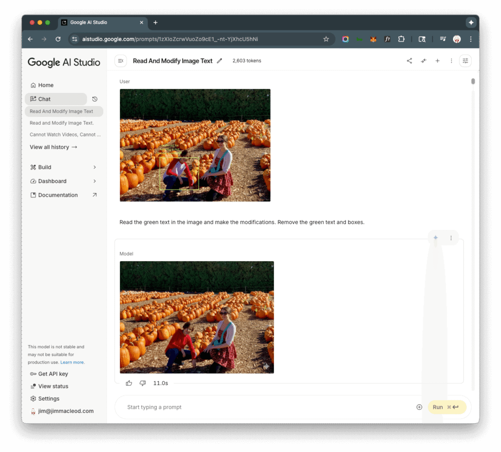The height and width of the screenshot is (452, 501).
Task: Edit prompt title with pencil icon
Action: 220,61
